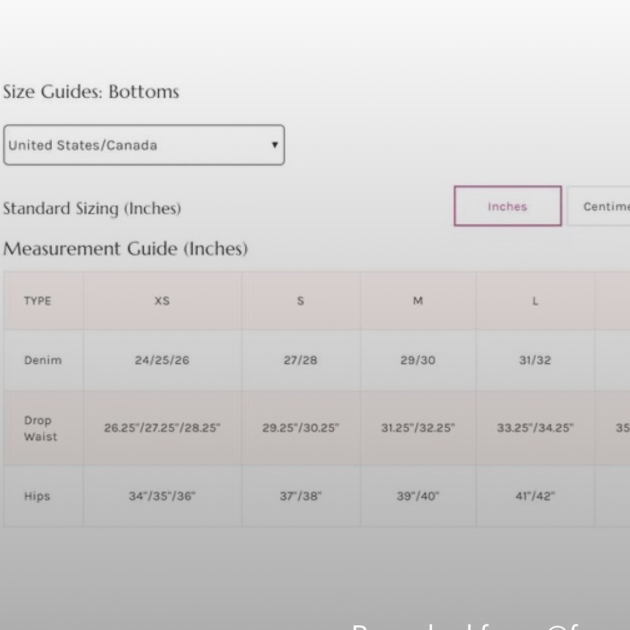The width and height of the screenshot is (630, 630).
Task: Click the 24/25/26 denim XS cell
Action: pyautogui.click(x=163, y=360)
